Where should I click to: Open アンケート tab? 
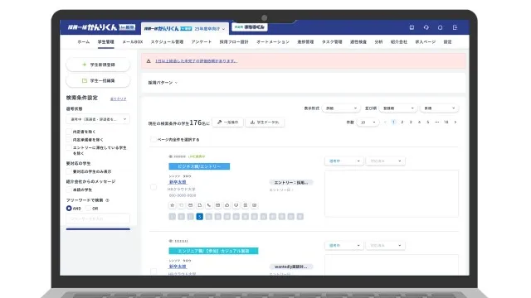click(x=201, y=42)
